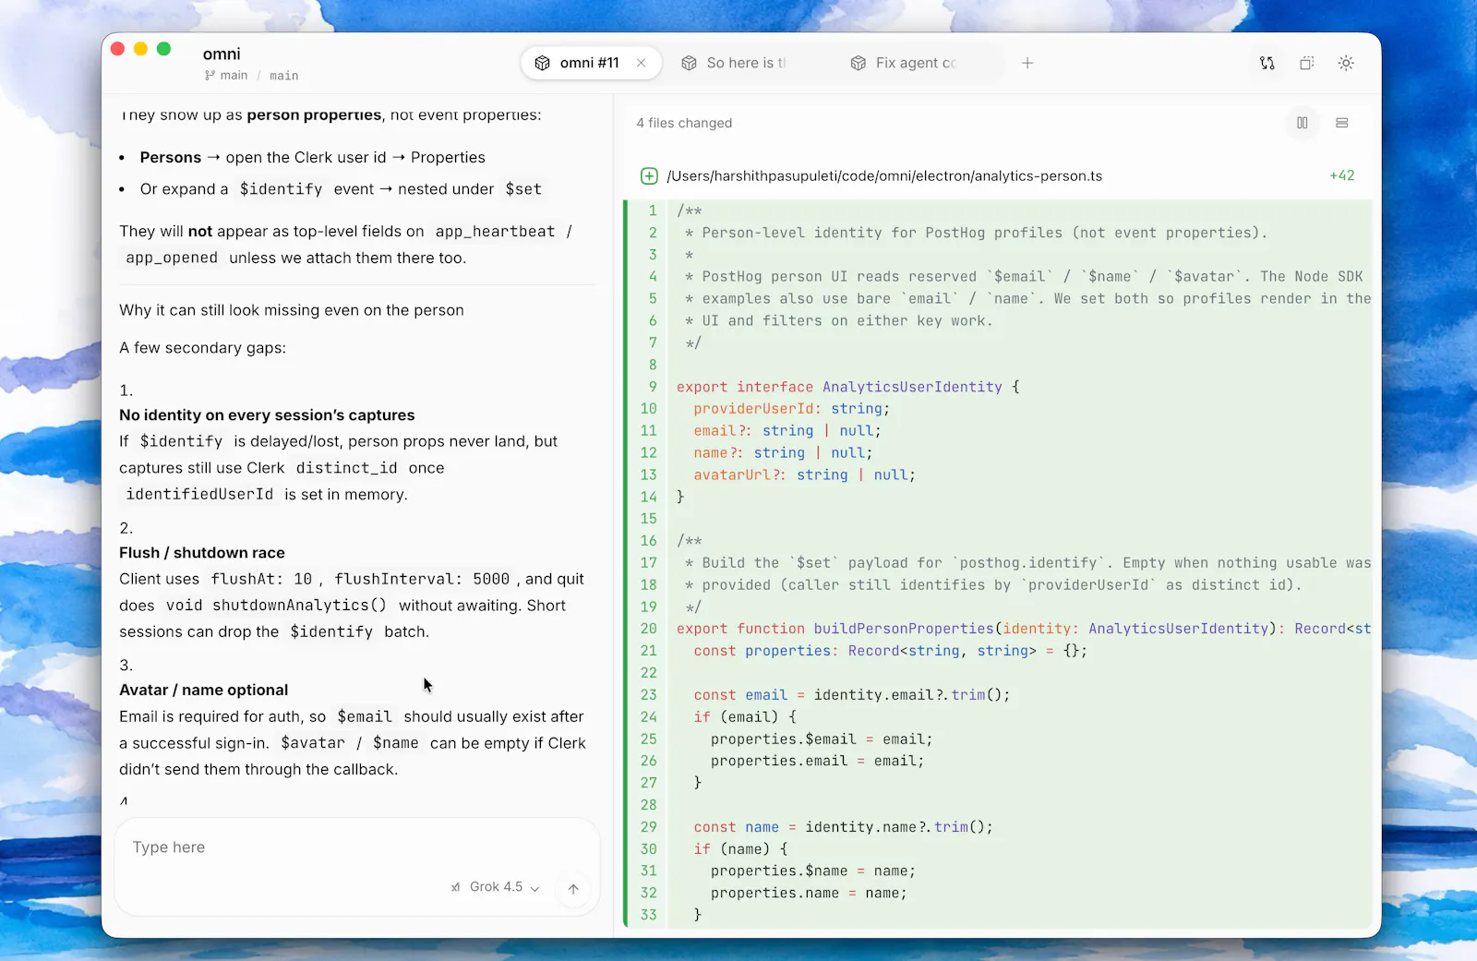Click the green fullscreen window button
This screenshot has width=1477, height=961.
[163, 49]
